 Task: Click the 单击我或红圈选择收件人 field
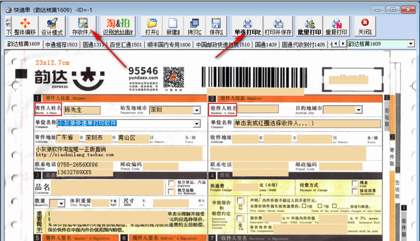tap(307, 124)
